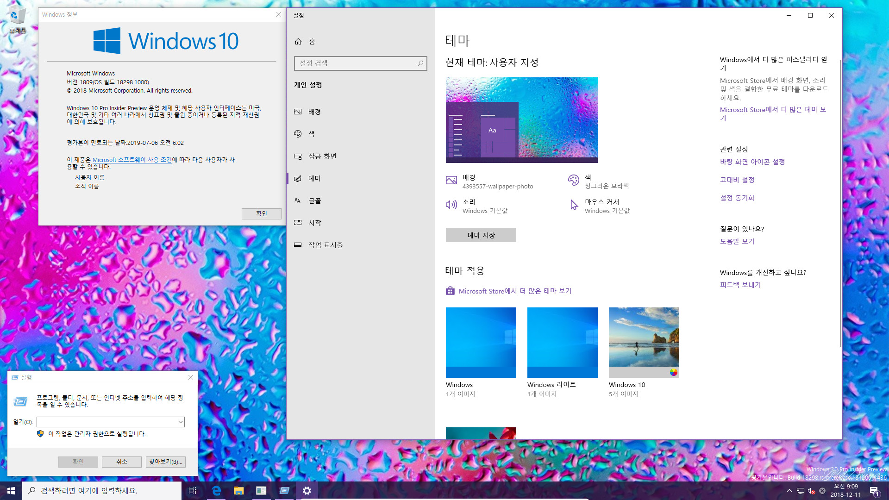Click the background picture icon under theme preview
889x500 pixels.
click(451, 181)
